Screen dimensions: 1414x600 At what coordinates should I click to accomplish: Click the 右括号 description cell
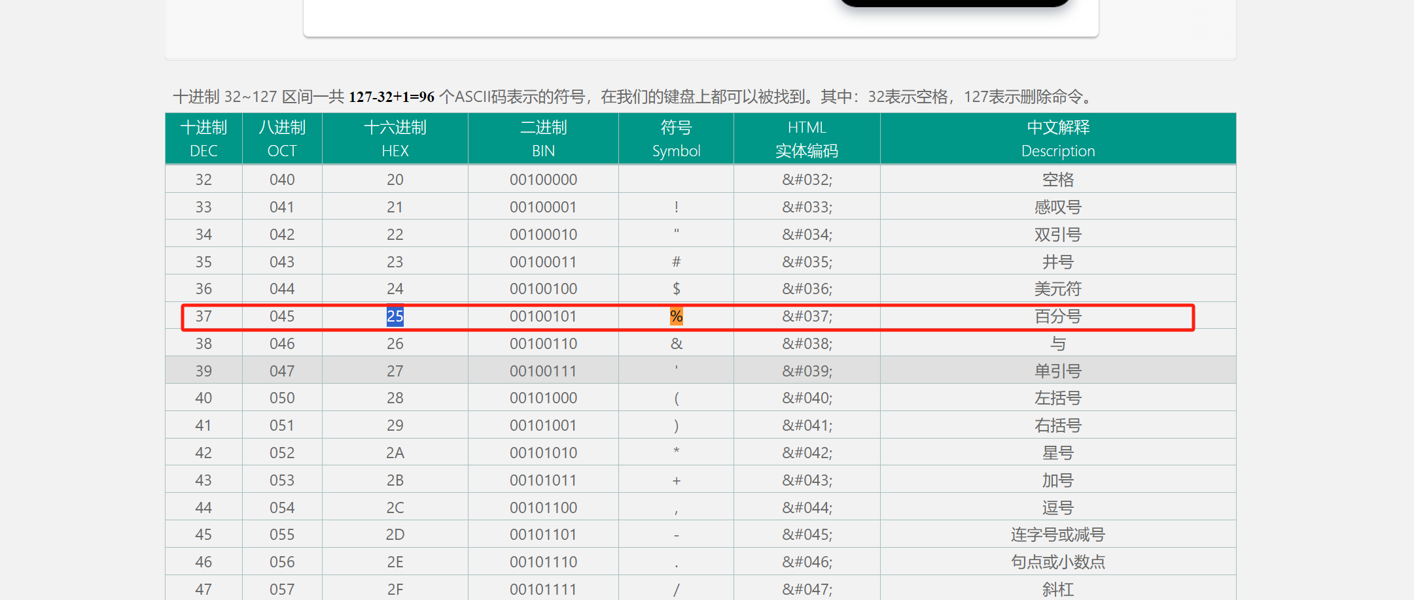1058,425
